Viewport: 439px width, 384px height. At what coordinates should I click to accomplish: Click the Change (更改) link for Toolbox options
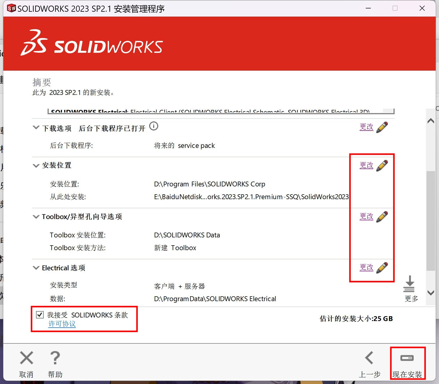click(x=366, y=216)
